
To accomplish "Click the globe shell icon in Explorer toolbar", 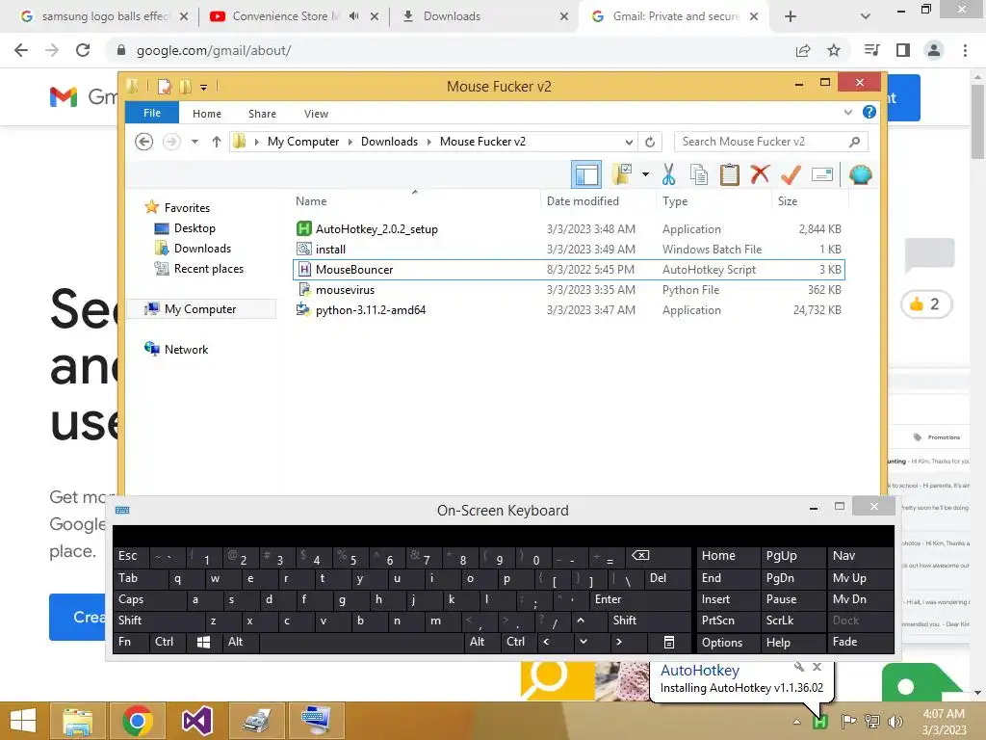I will pos(860,174).
